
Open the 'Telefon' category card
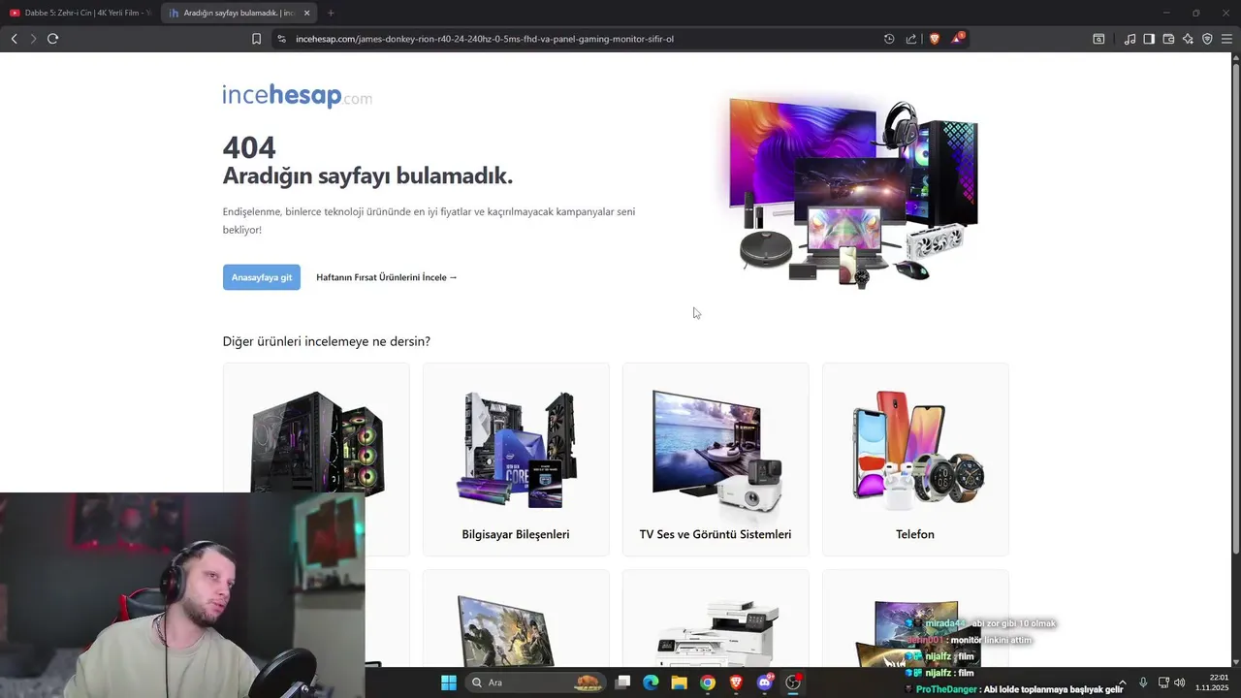(x=915, y=460)
